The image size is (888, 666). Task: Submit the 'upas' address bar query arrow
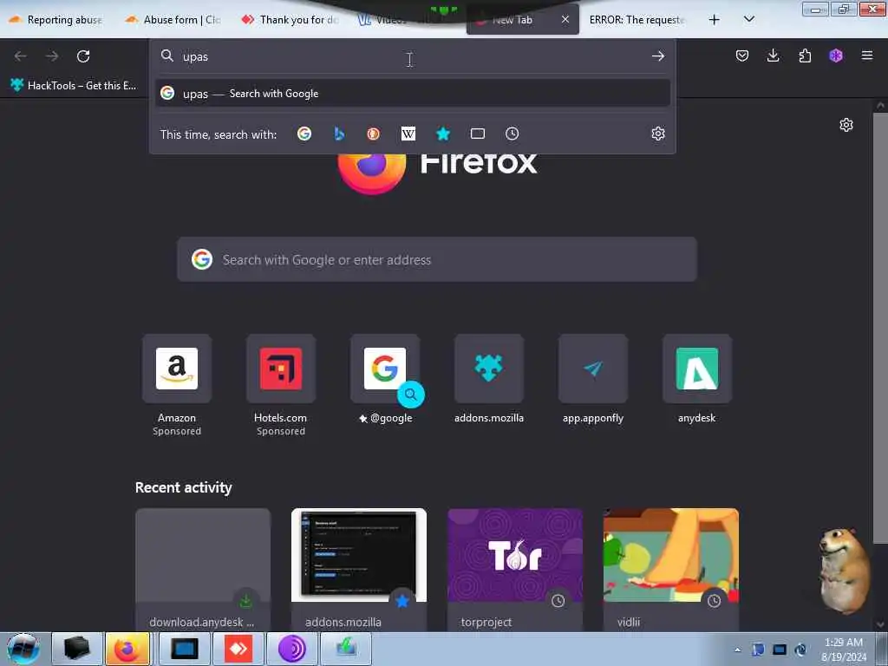click(657, 56)
